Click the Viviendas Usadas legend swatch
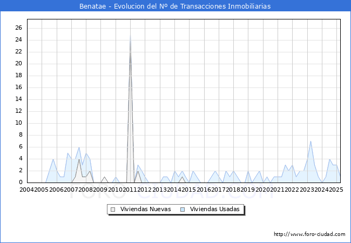This screenshot has width=351, height=243. click(183, 210)
